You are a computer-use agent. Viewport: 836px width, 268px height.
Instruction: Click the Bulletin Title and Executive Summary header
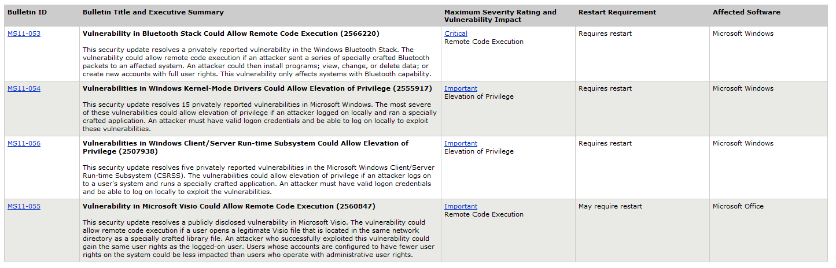tap(153, 12)
